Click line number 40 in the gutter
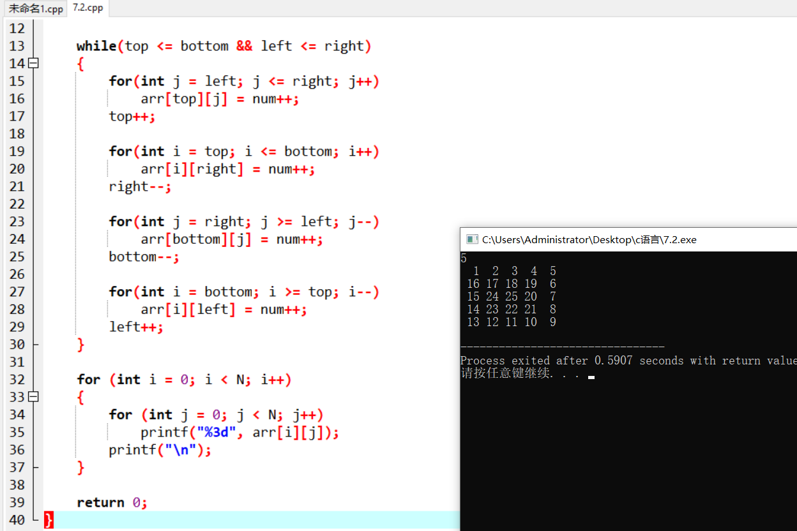 [17, 520]
